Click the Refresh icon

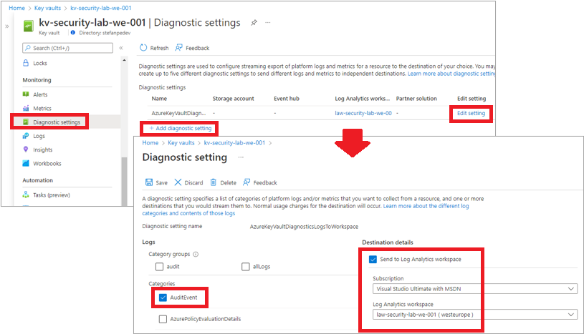(x=143, y=48)
